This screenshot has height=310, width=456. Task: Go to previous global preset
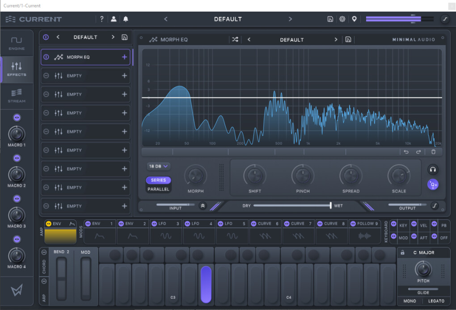(x=166, y=19)
